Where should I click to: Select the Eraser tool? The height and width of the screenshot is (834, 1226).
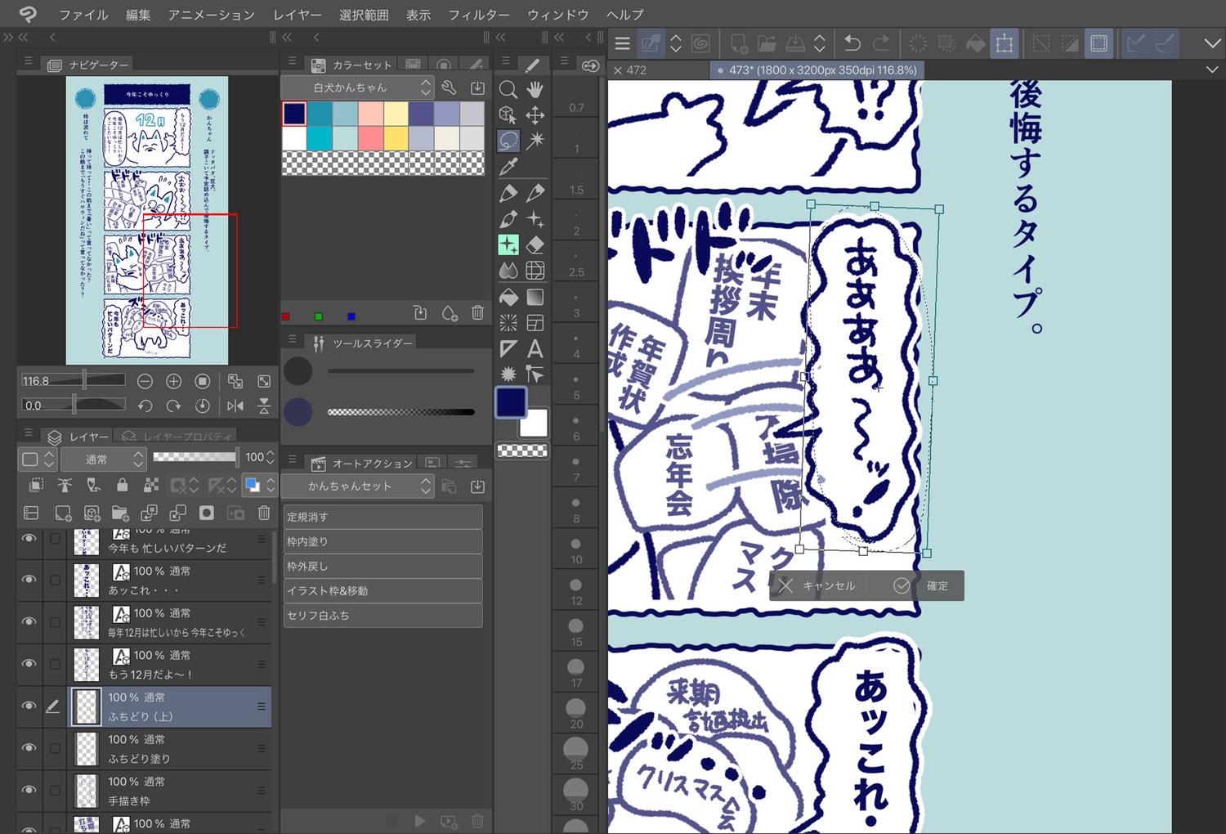[x=535, y=244]
